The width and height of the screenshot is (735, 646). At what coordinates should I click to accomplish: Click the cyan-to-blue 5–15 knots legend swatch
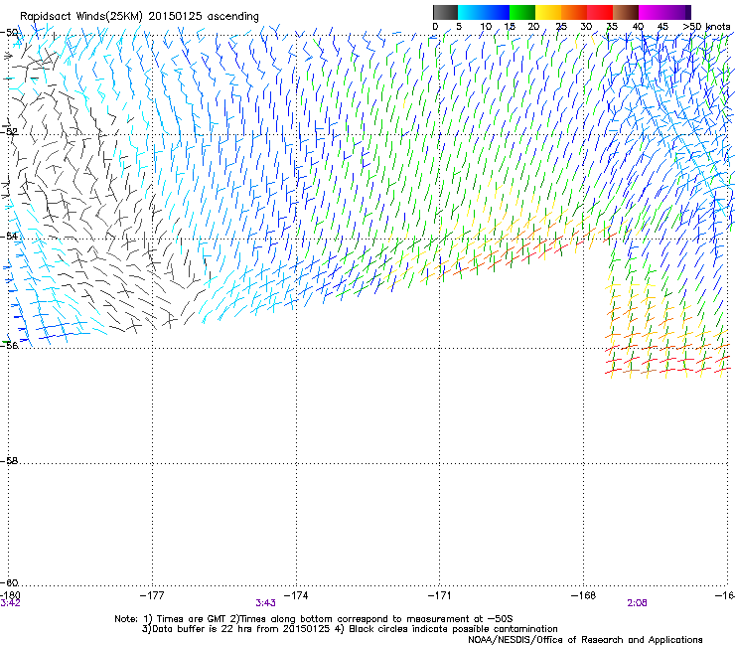(484, 12)
